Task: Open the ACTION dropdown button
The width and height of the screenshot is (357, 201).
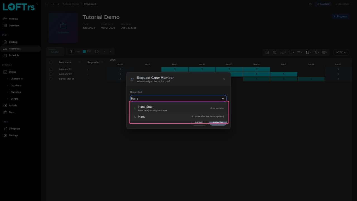Action: [x=341, y=52]
